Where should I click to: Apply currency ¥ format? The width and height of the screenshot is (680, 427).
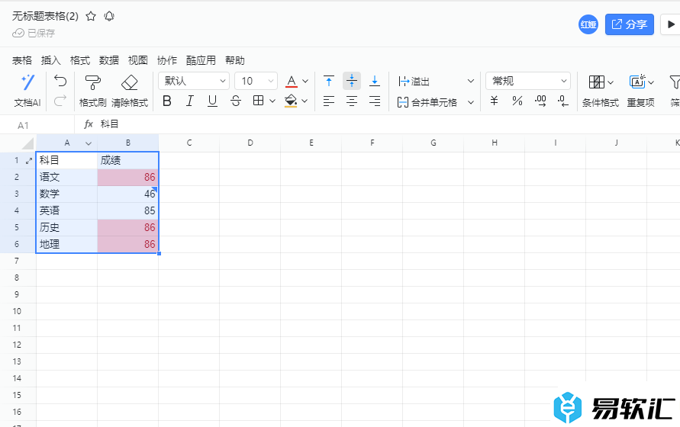click(x=494, y=101)
